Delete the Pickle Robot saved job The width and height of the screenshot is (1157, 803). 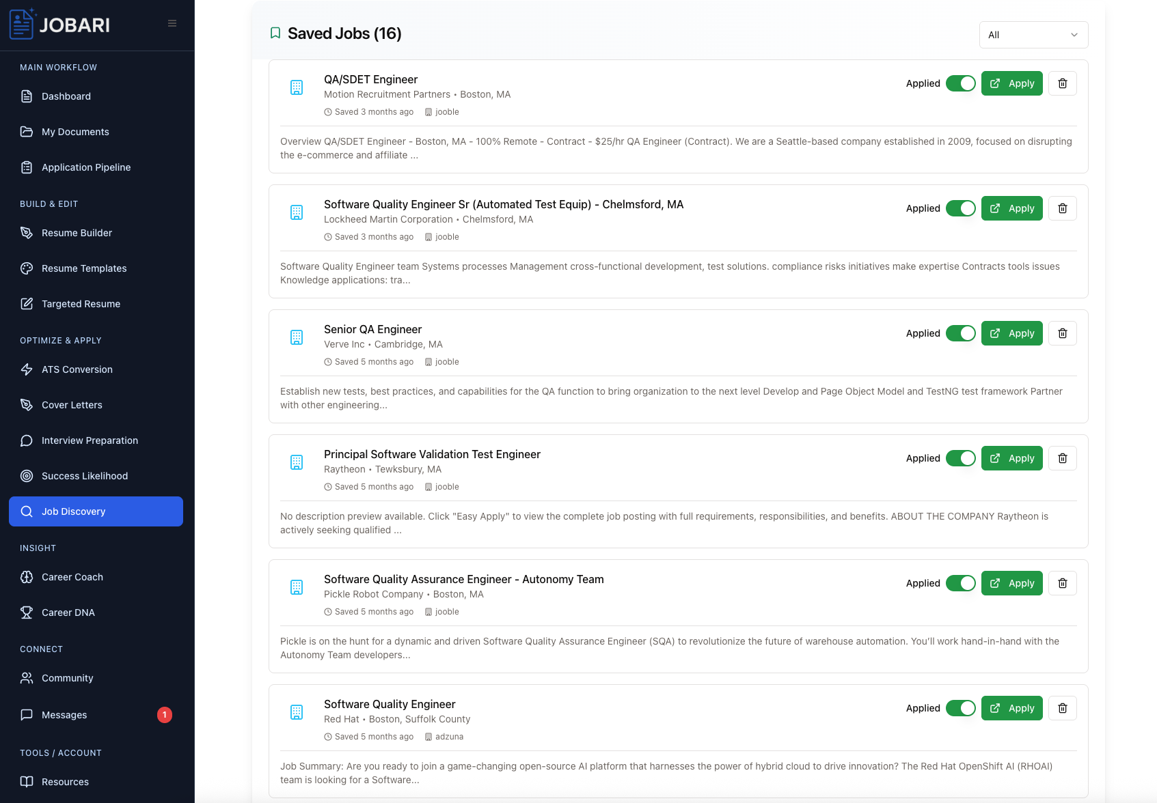point(1062,583)
